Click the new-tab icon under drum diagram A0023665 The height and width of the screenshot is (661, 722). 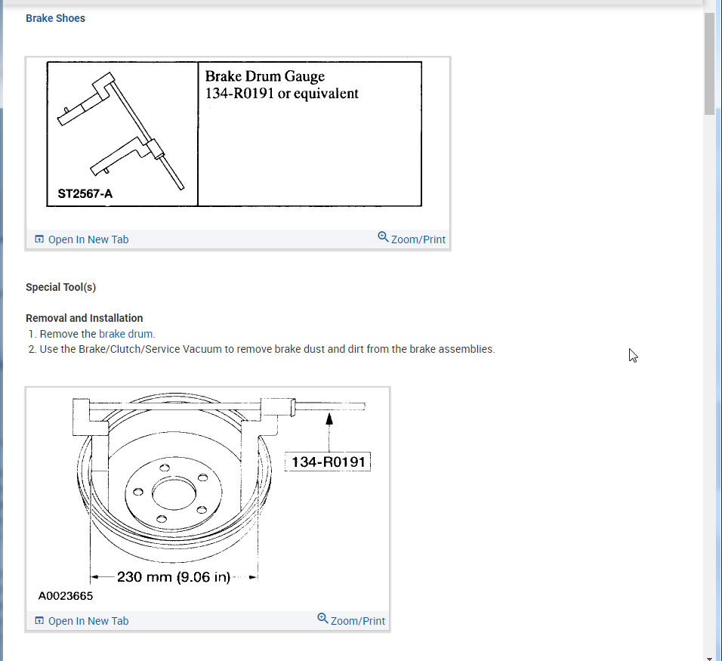point(39,620)
